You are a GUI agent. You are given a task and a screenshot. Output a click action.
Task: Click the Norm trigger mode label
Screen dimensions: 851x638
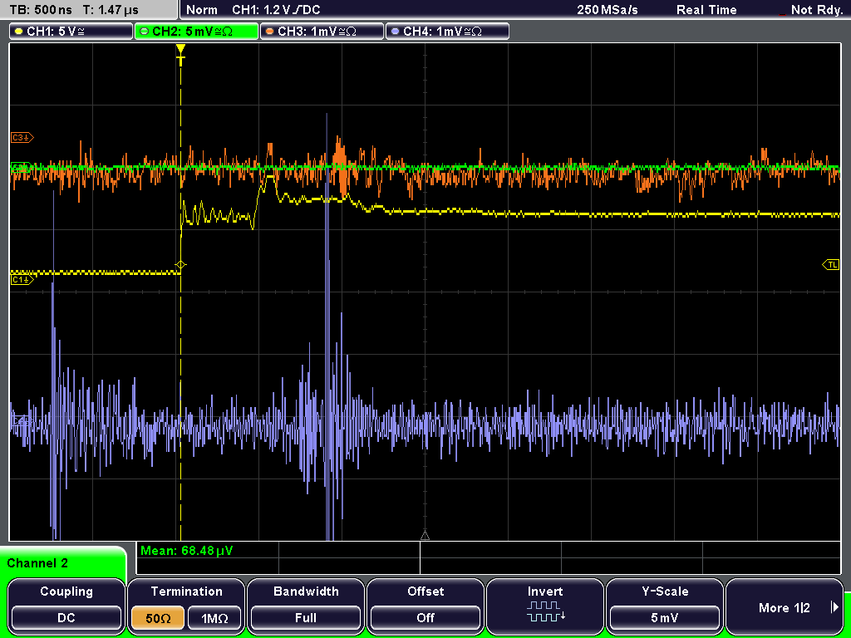pos(202,10)
